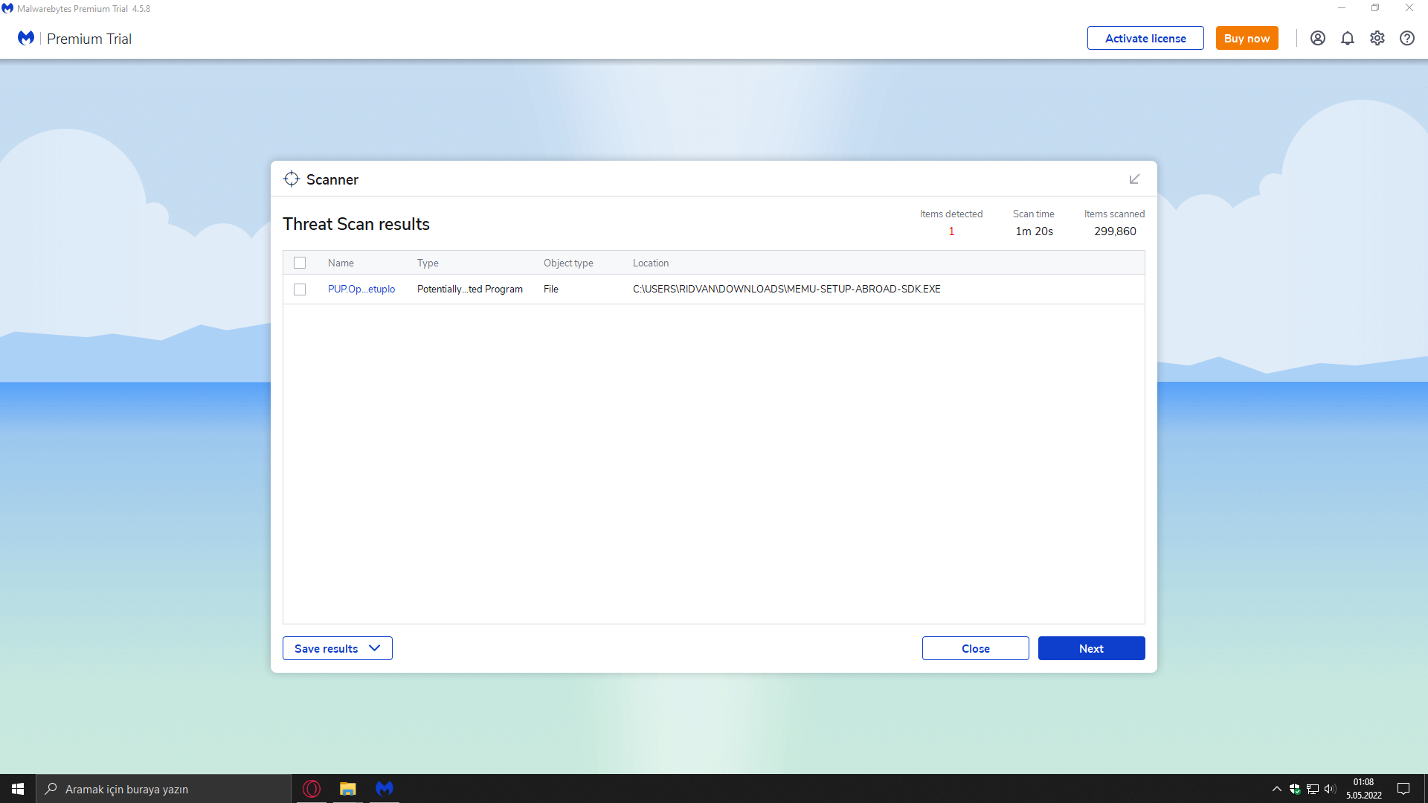Open the Windows Action Center icon
1428x803 pixels.
1403,789
